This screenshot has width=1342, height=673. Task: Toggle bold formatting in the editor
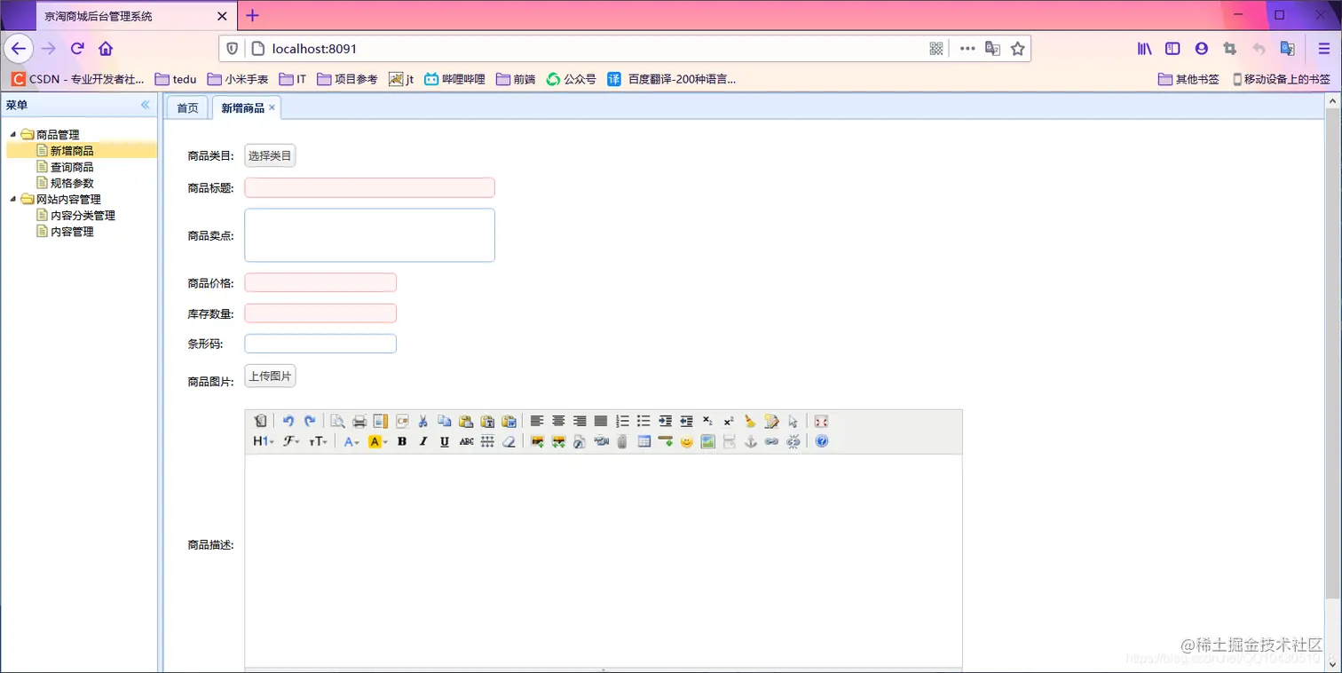(402, 441)
